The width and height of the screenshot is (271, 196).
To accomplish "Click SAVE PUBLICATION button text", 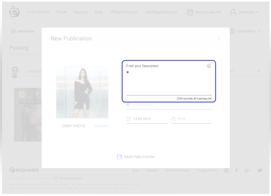I will 139,157.
